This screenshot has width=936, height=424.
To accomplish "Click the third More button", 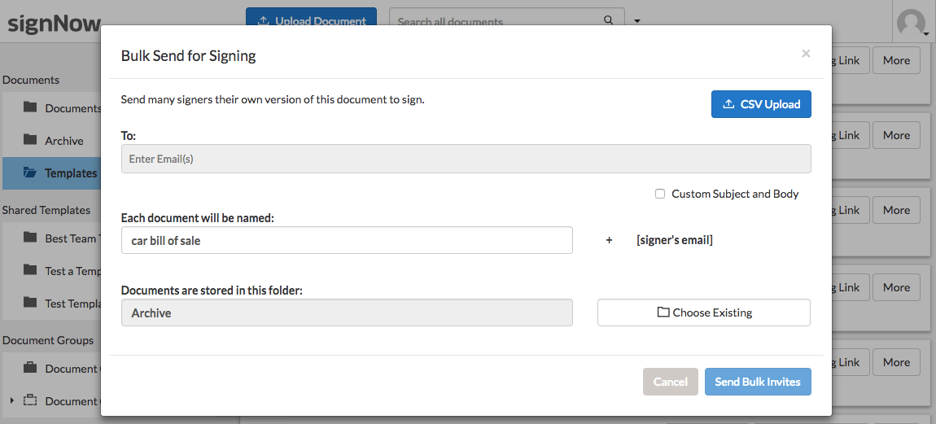I will coord(897,210).
